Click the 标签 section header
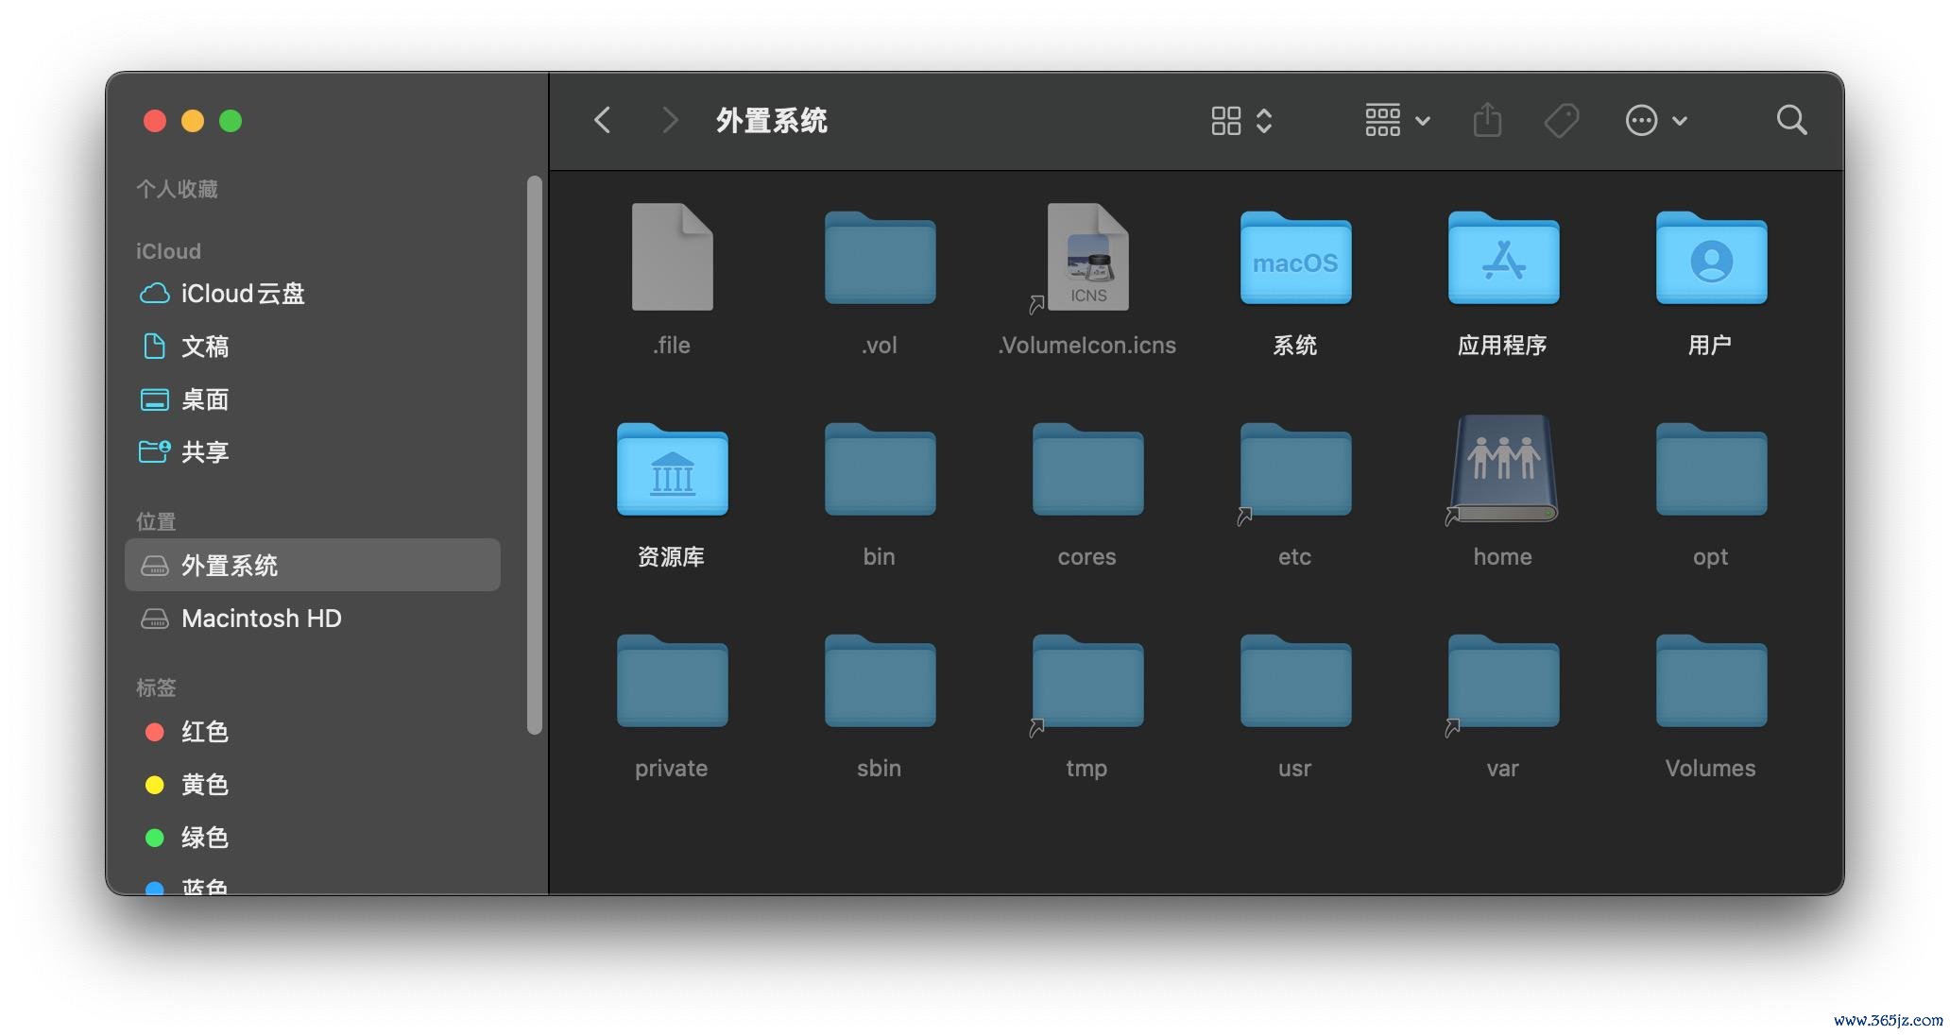Viewport: 1950px width, 1035px height. pyautogui.click(x=156, y=687)
